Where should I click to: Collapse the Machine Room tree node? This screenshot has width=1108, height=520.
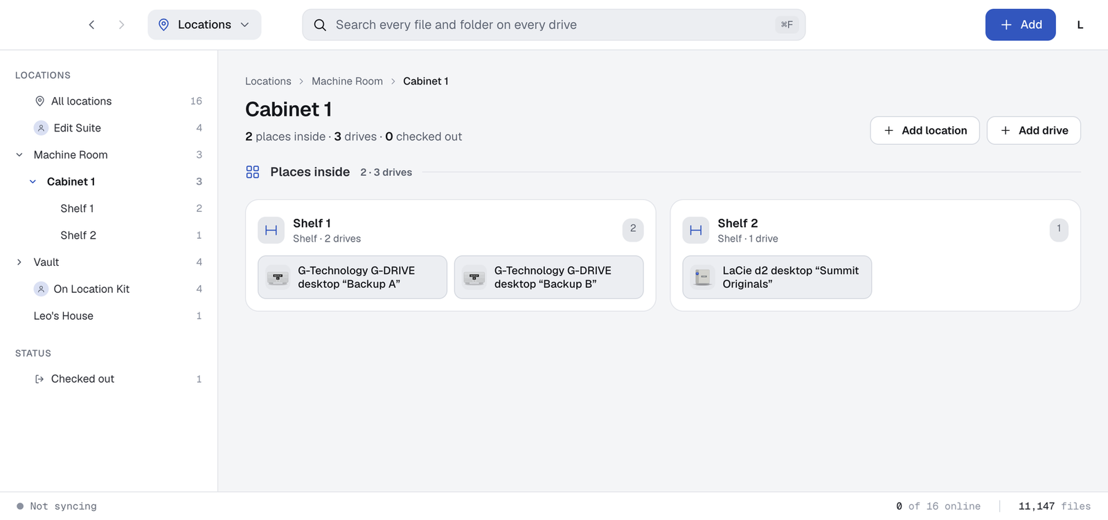(x=19, y=155)
